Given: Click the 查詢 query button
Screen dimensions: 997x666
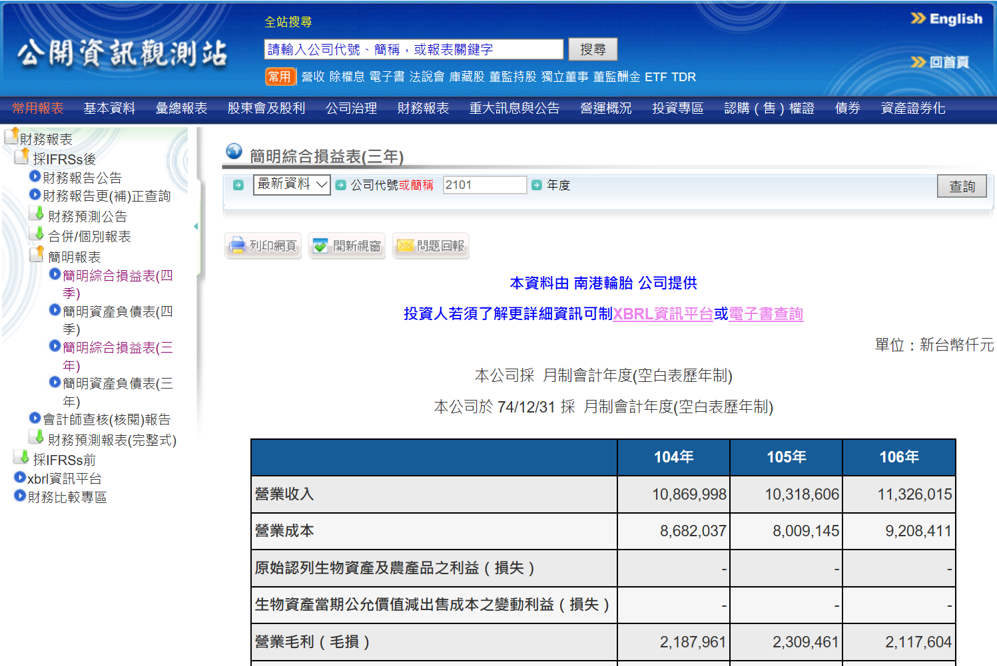Looking at the screenshot, I should coord(962,186).
